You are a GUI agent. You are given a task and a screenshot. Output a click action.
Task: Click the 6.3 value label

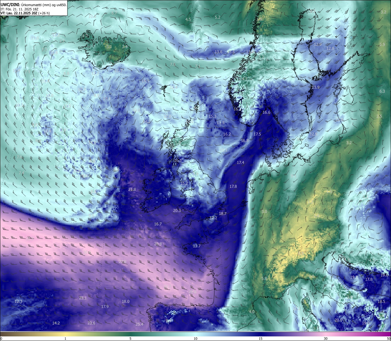click(x=382, y=91)
